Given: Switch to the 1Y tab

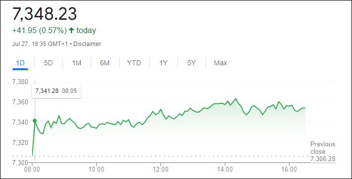Looking at the screenshot, I should tap(164, 63).
